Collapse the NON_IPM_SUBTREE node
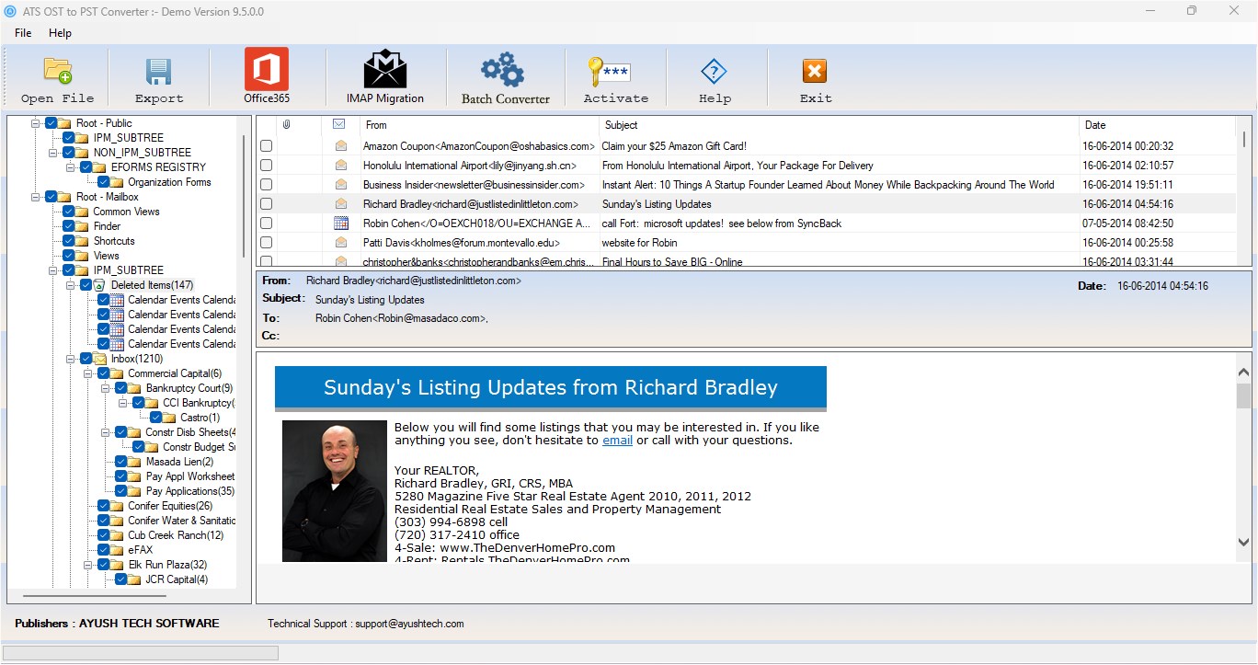The image size is (1258, 665). pos(52,153)
